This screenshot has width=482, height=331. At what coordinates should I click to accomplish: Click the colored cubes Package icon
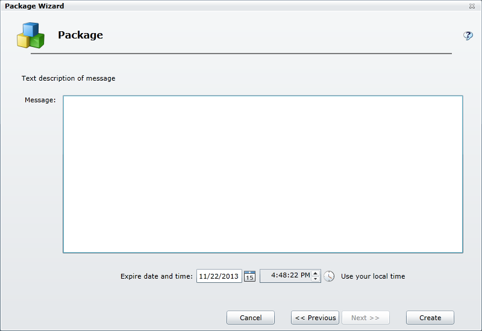30,36
